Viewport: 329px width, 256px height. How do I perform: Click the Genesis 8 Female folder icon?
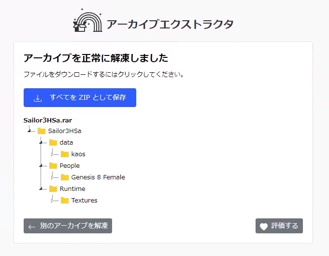click(64, 177)
